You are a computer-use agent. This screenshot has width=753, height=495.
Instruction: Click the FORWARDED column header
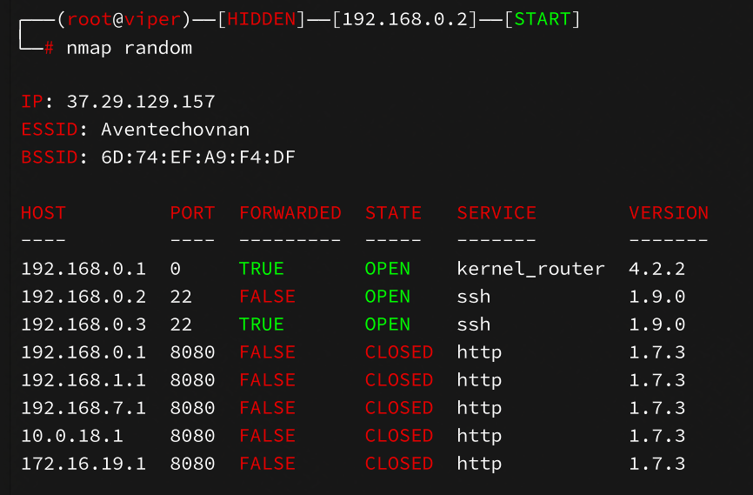[x=290, y=213]
